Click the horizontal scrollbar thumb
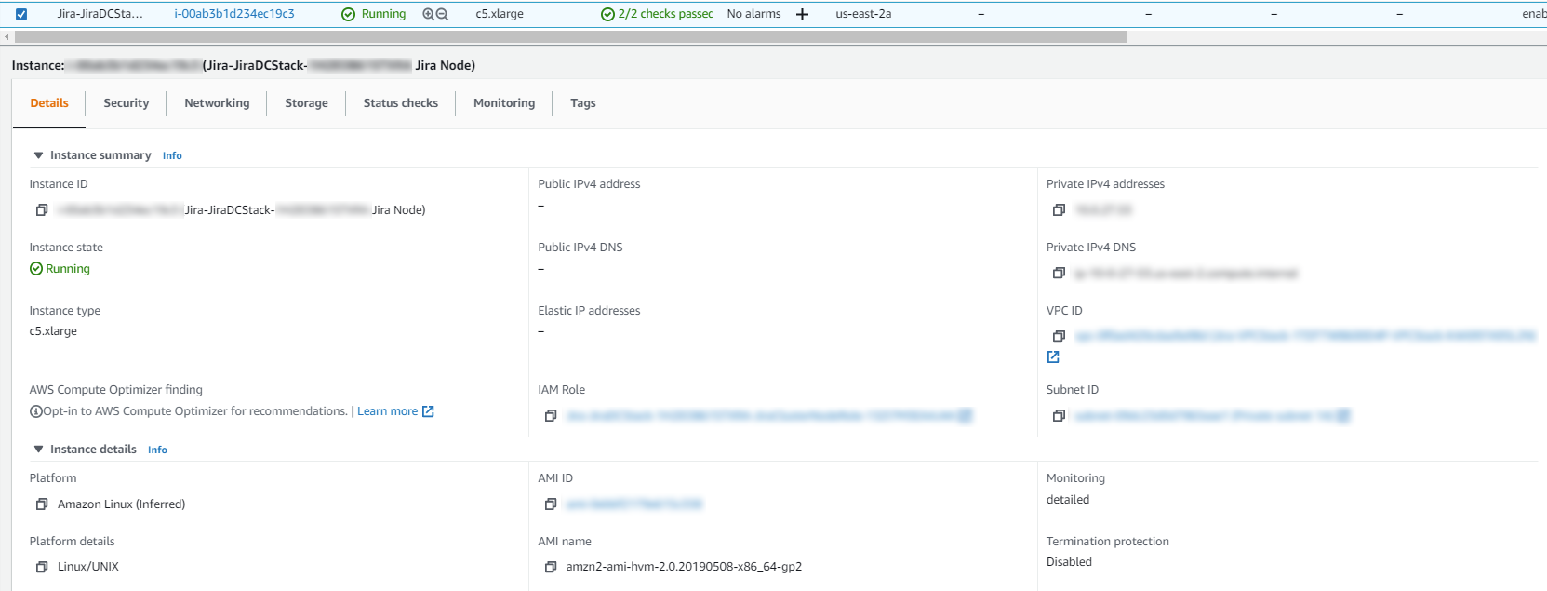This screenshot has width=1547, height=591. pyautogui.click(x=570, y=37)
